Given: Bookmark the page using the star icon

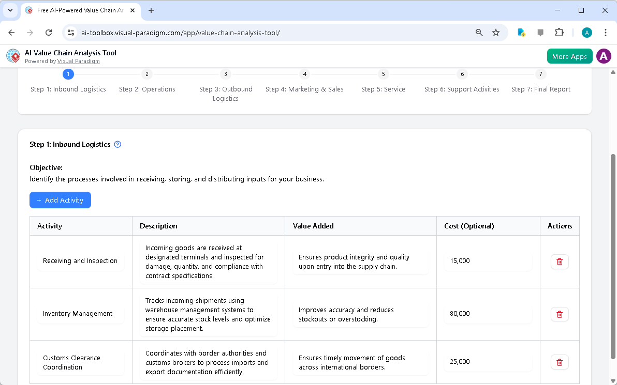Looking at the screenshot, I should (496, 32).
